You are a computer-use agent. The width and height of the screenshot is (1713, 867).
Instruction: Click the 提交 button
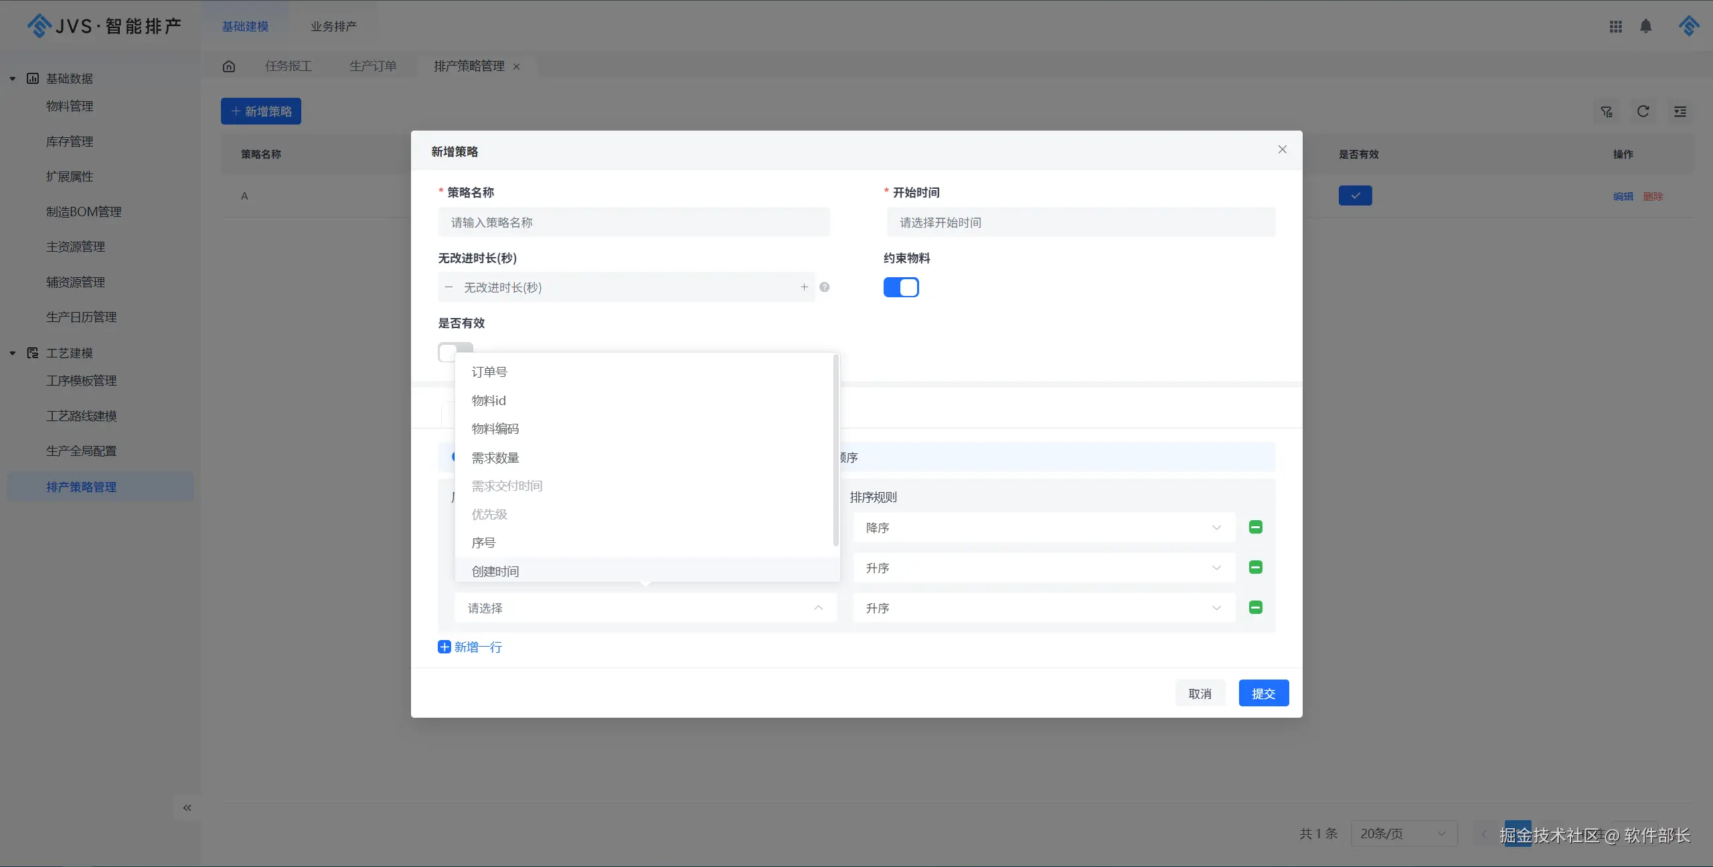point(1263,694)
